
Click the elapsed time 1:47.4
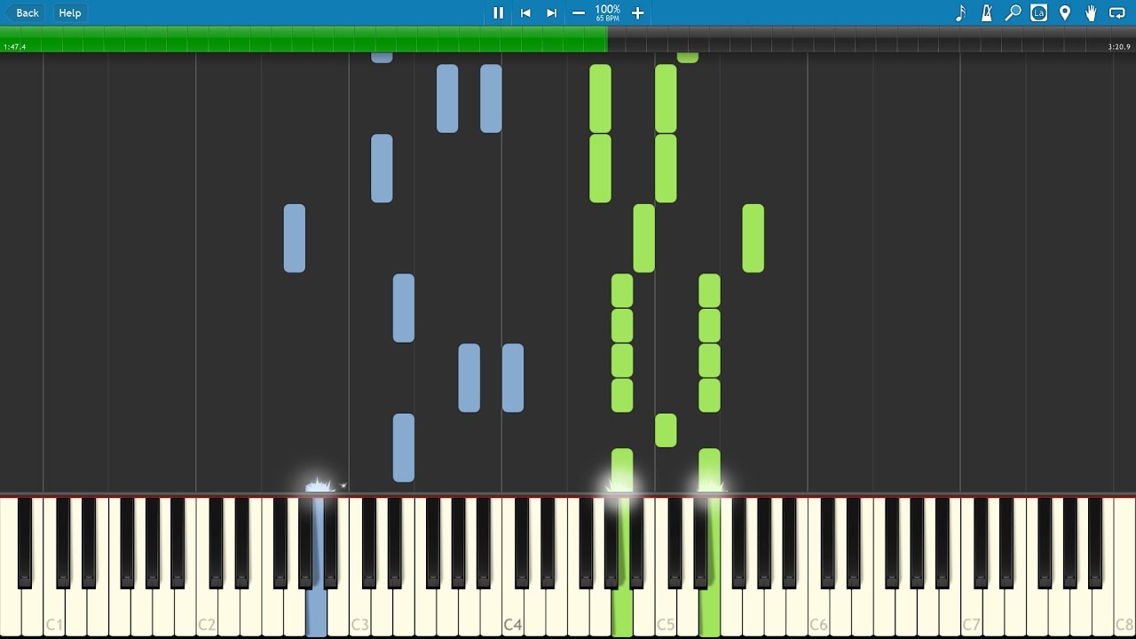[x=15, y=47]
